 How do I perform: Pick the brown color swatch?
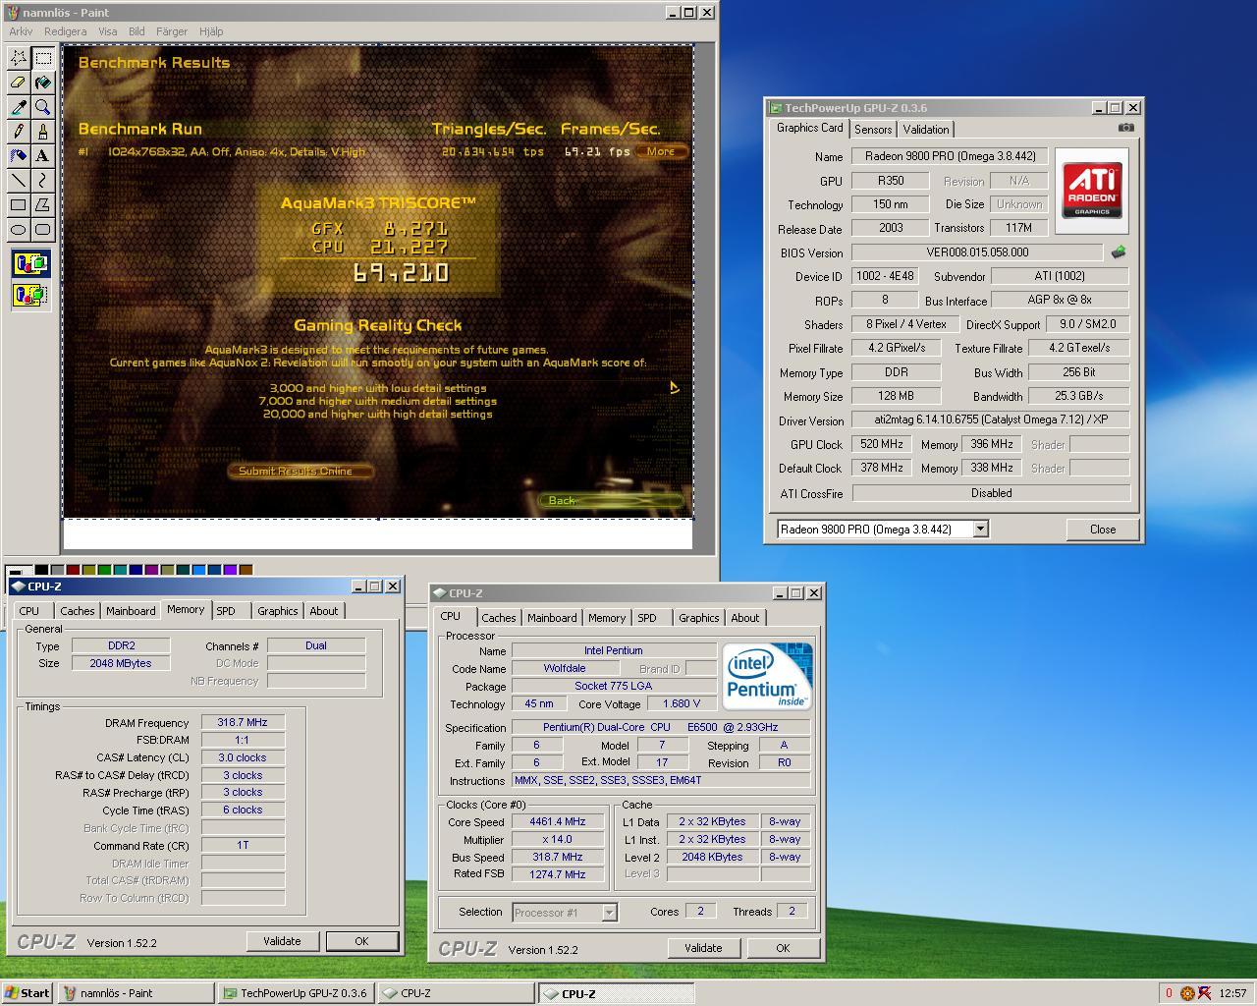246,570
